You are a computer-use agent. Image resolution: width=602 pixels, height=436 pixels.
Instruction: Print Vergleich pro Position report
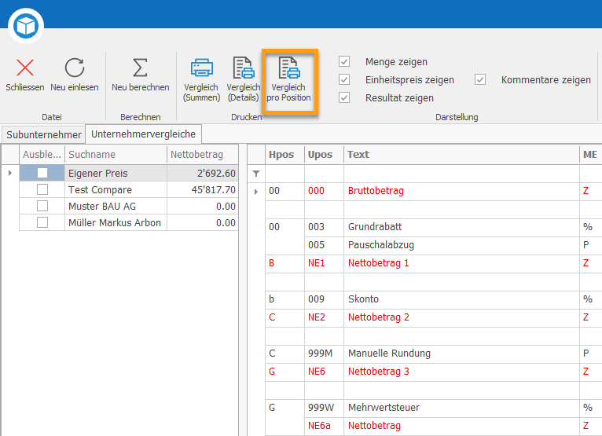288,80
